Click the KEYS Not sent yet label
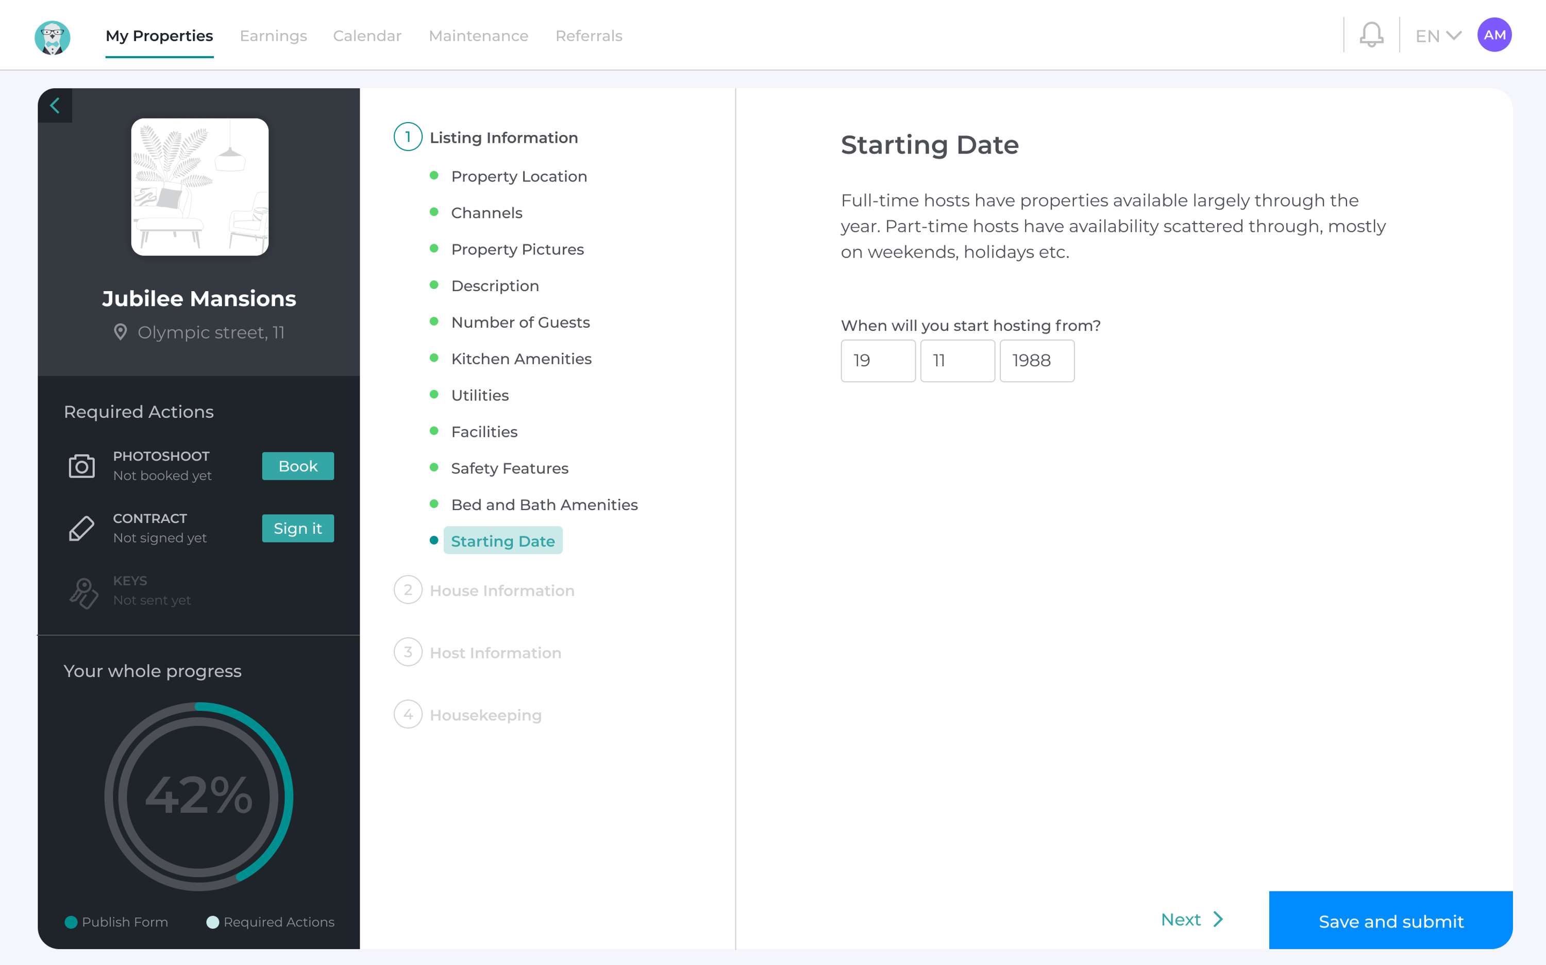The image size is (1546, 965). coord(152,590)
